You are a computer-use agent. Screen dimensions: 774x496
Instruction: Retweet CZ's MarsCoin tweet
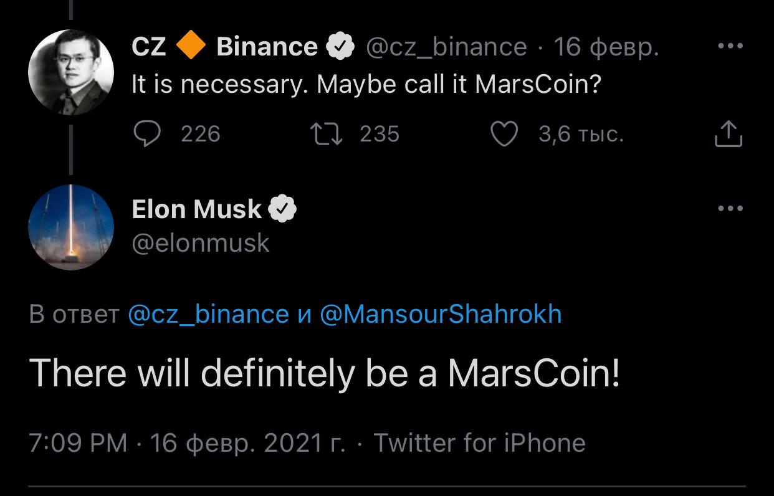pos(325,134)
